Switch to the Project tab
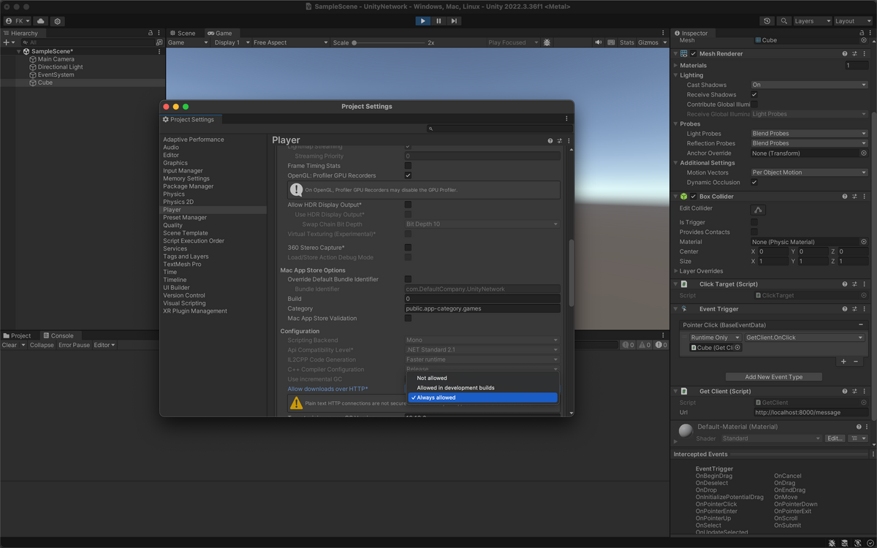The height and width of the screenshot is (548, 877). click(x=18, y=335)
